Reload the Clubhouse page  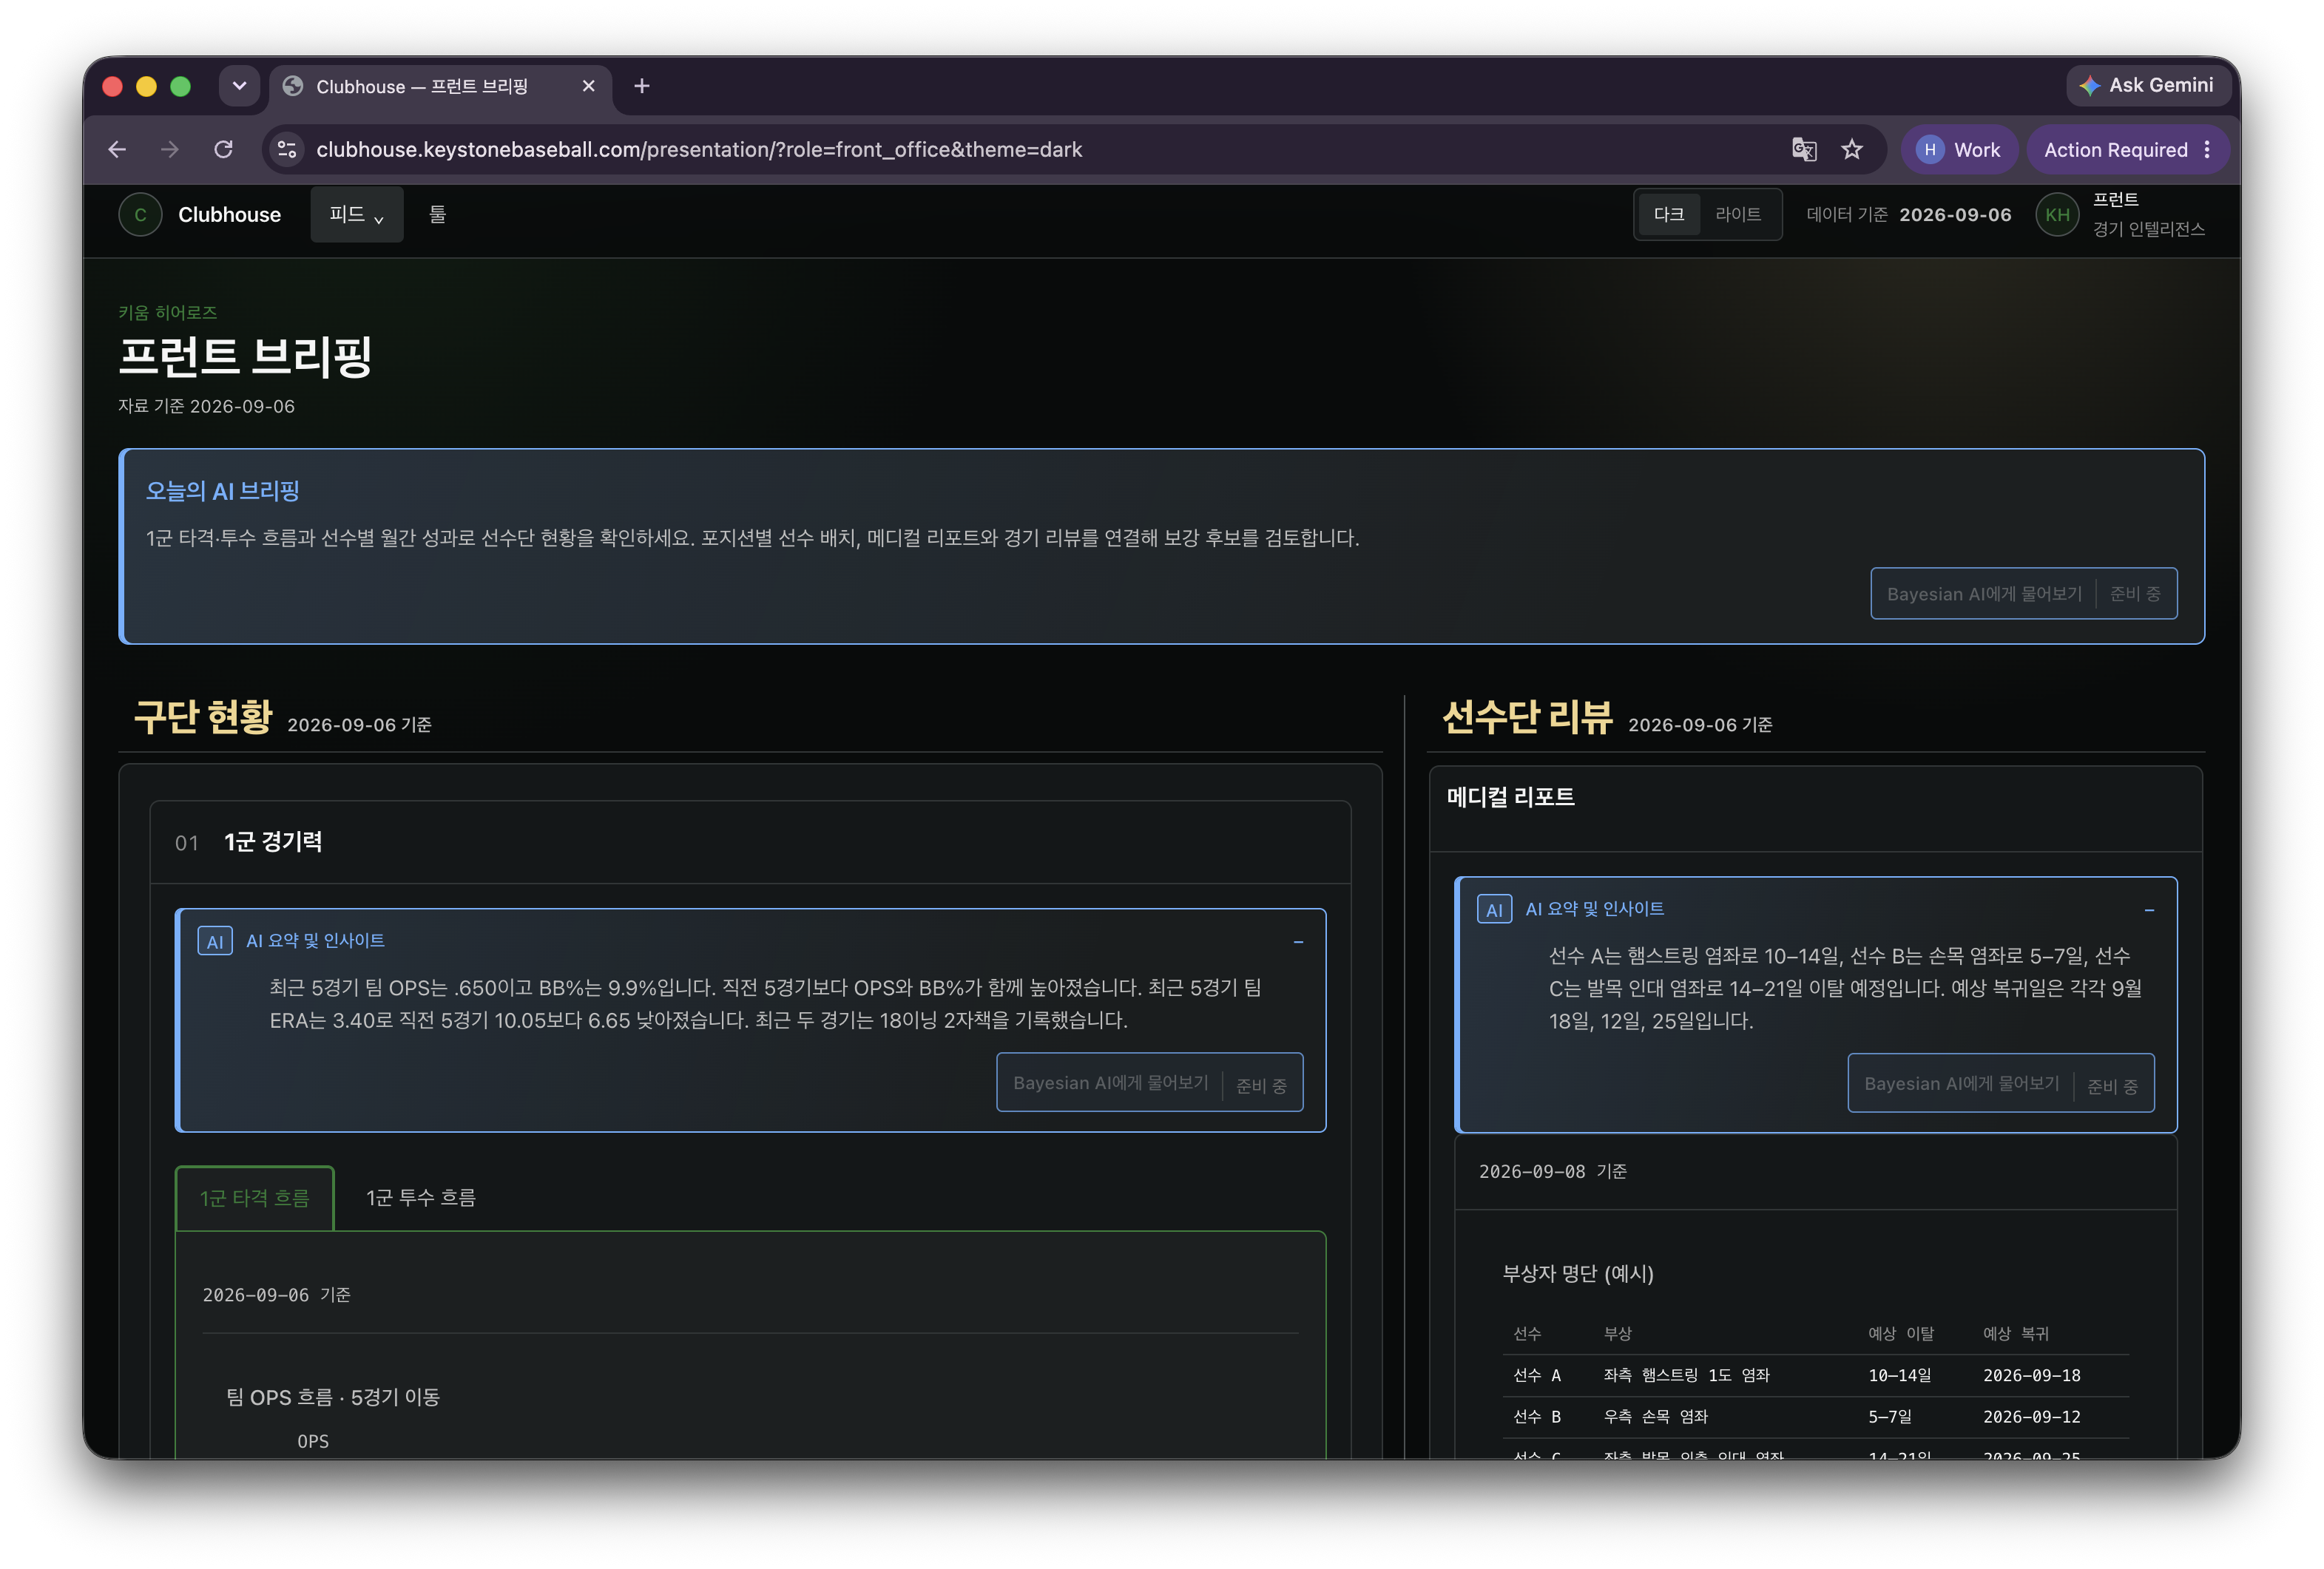coord(223,150)
